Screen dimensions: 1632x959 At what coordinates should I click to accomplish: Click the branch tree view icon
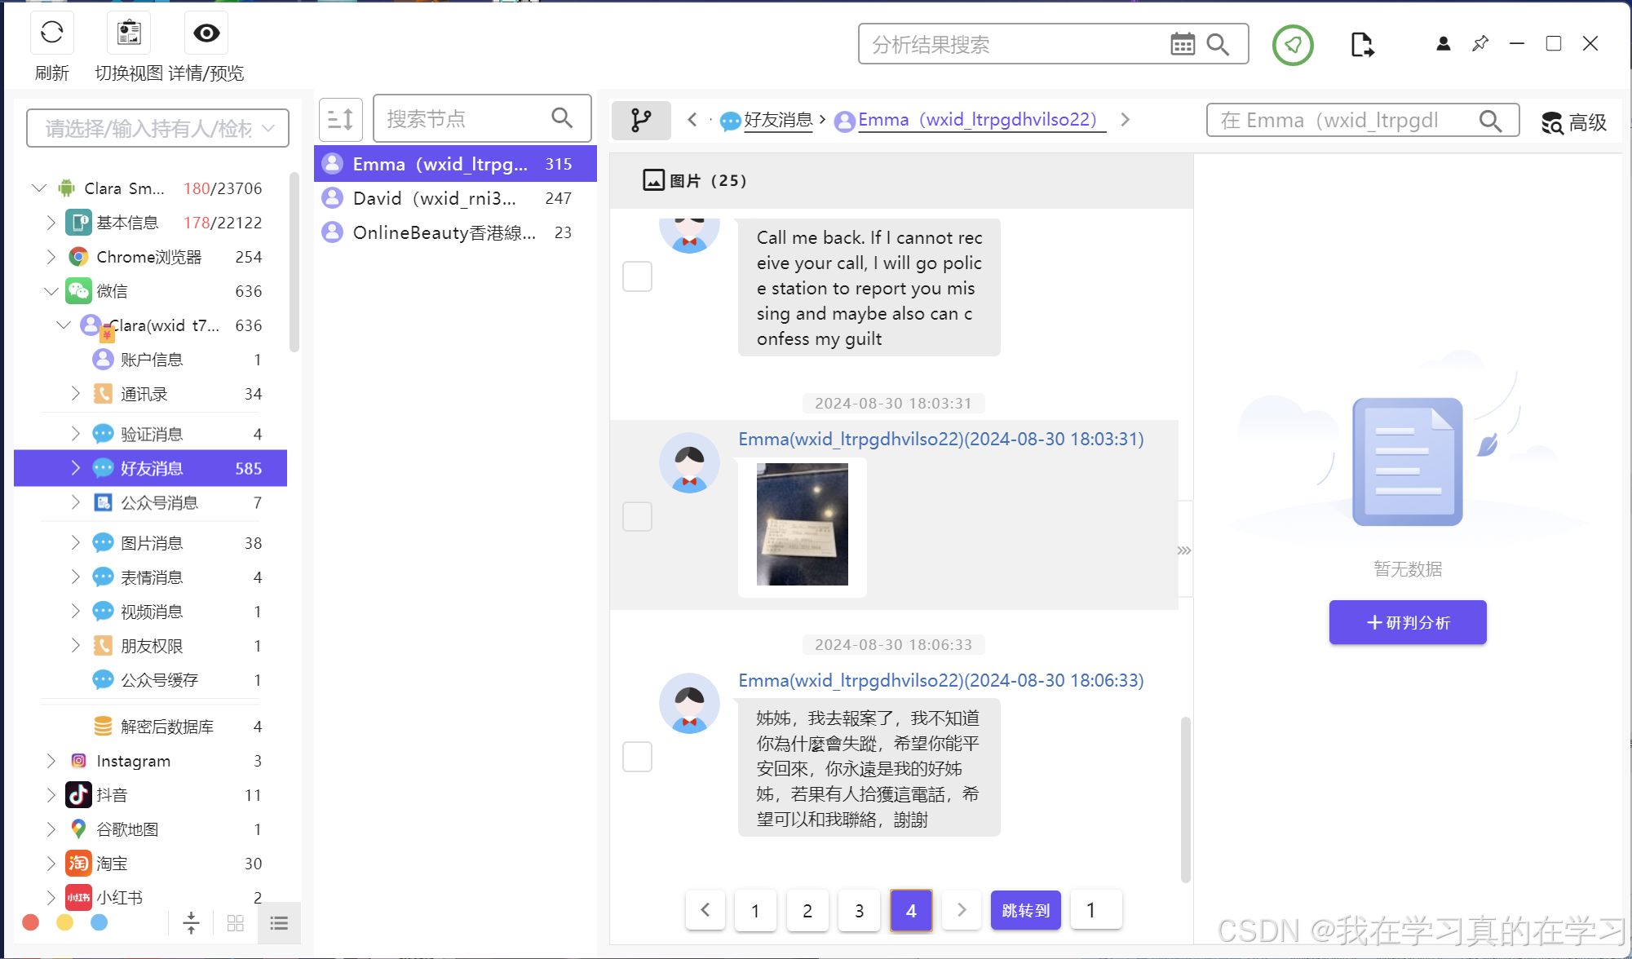click(x=641, y=121)
